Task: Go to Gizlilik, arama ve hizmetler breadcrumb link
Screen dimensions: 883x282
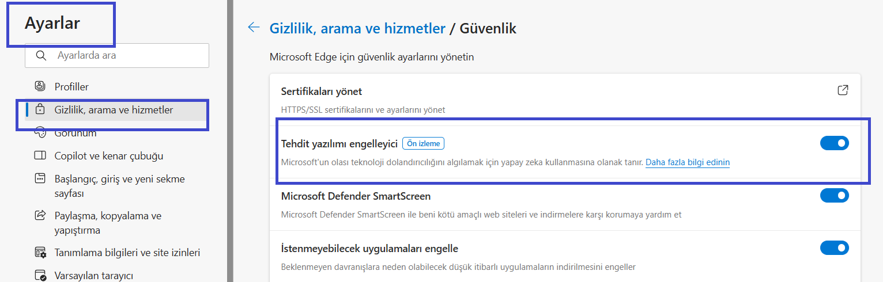Action: (357, 28)
